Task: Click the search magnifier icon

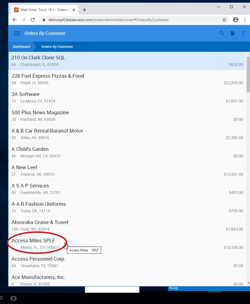Action: 222,33
